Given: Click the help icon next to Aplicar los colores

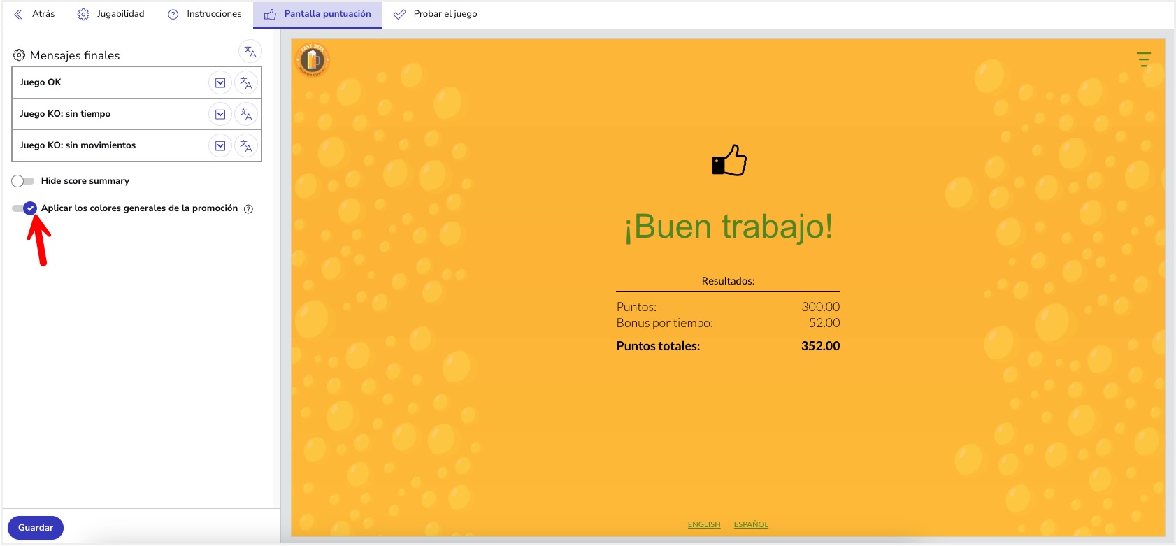Looking at the screenshot, I should [x=248, y=209].
